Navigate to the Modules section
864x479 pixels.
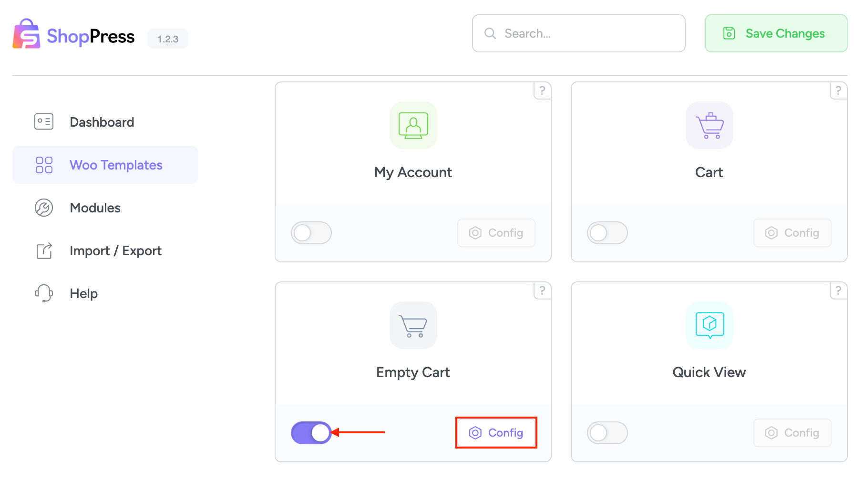click(x=95, y=208)
